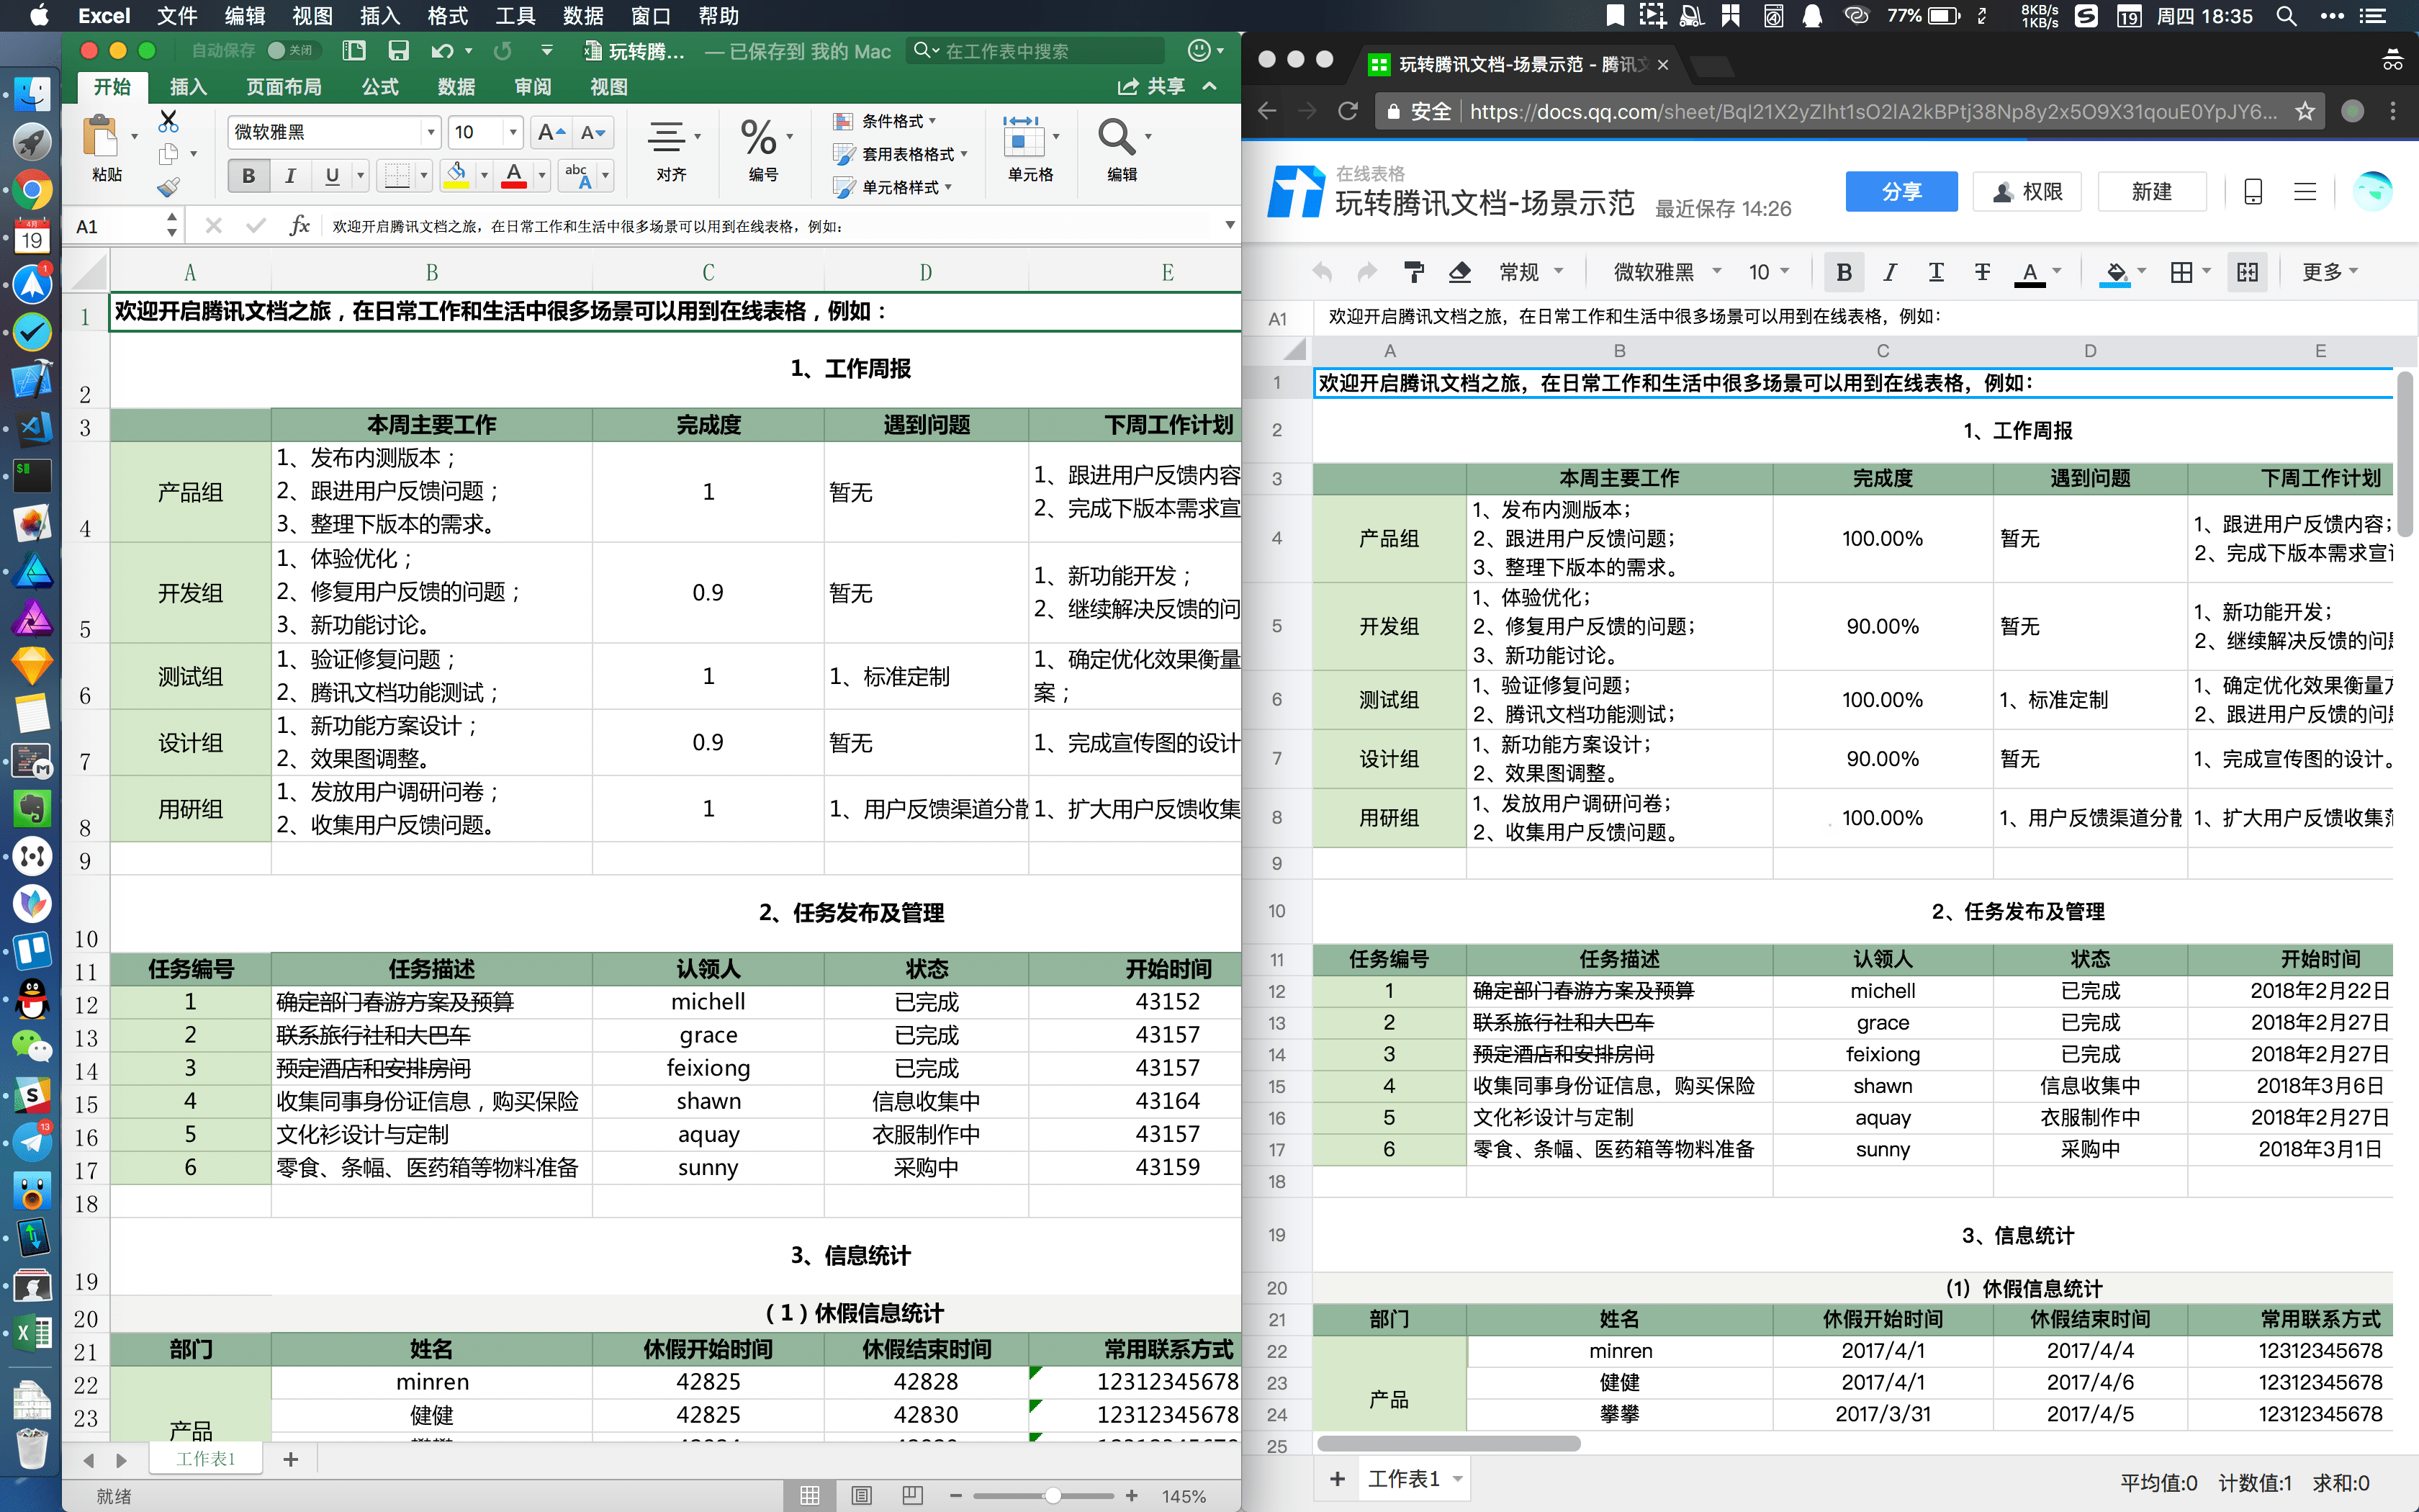Increase font size in Excel ribbon

click(551, 132)
